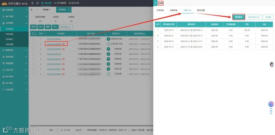Click the customer service avatar icon
275x135 pixels.
(271, 64)
